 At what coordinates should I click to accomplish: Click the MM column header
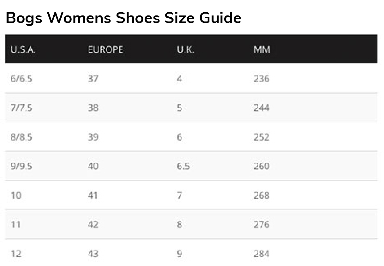262,50
